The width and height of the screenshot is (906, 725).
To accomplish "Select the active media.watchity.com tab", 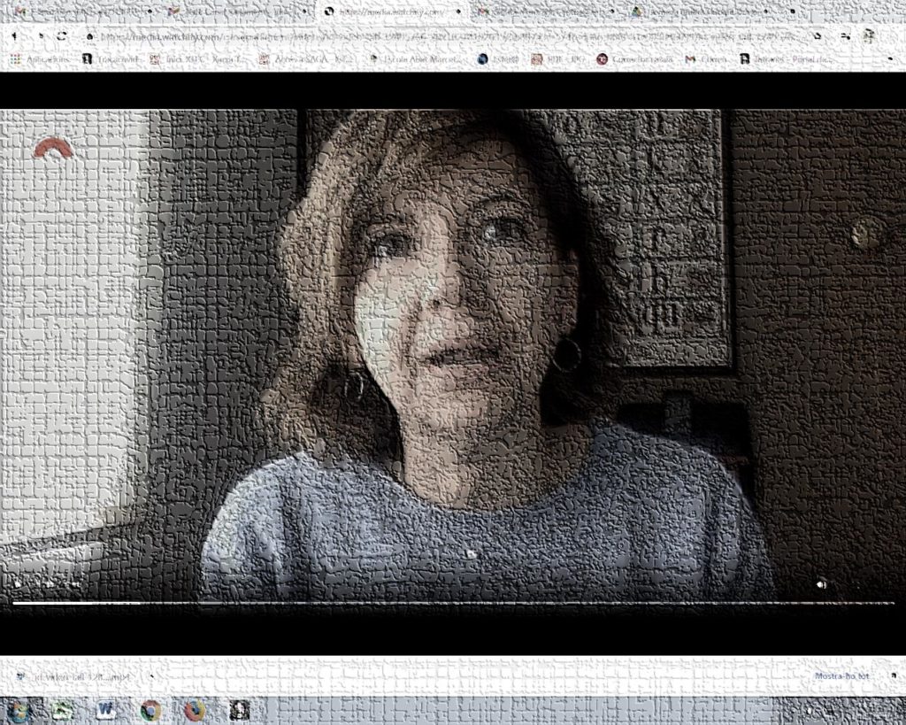I will 389,12.
